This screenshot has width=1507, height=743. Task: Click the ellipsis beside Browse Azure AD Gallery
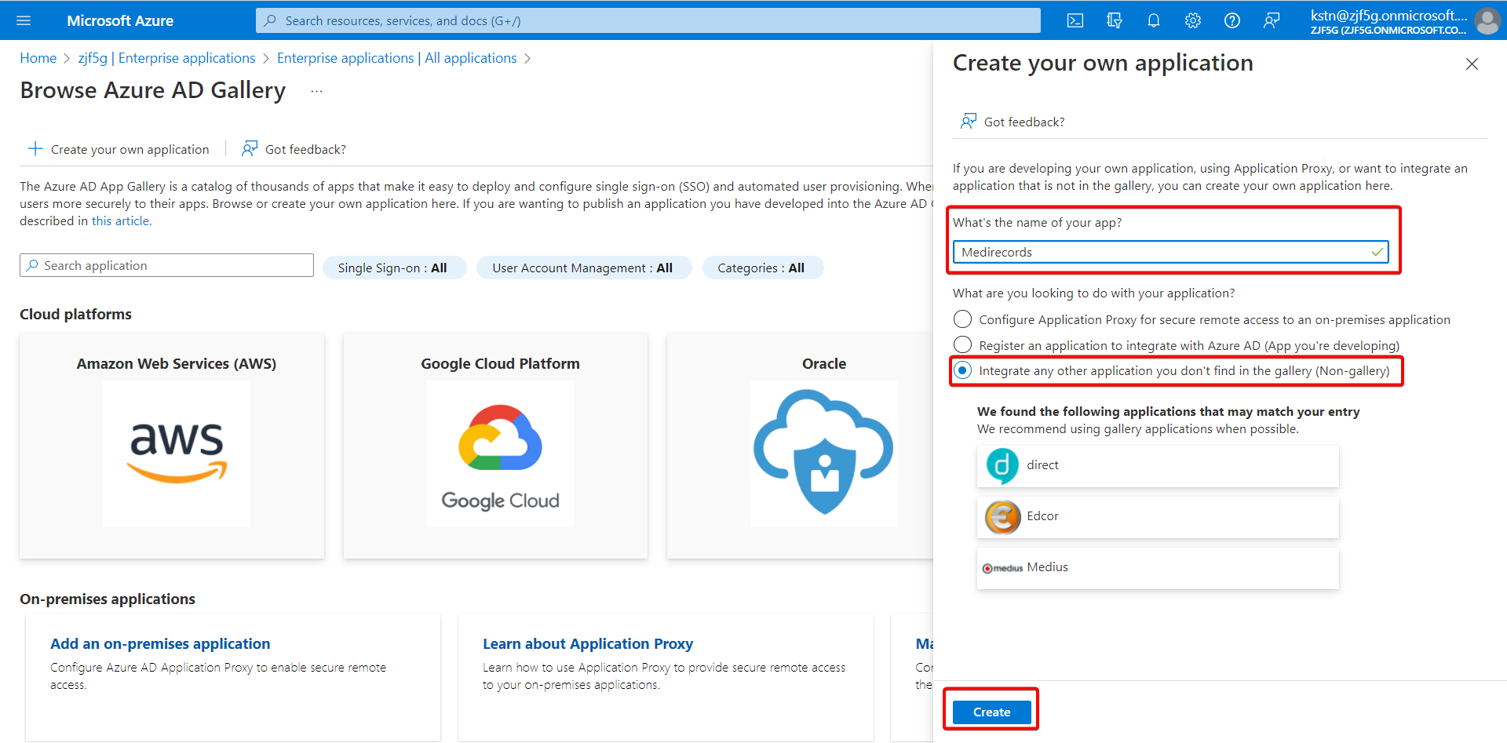(316, 91)
